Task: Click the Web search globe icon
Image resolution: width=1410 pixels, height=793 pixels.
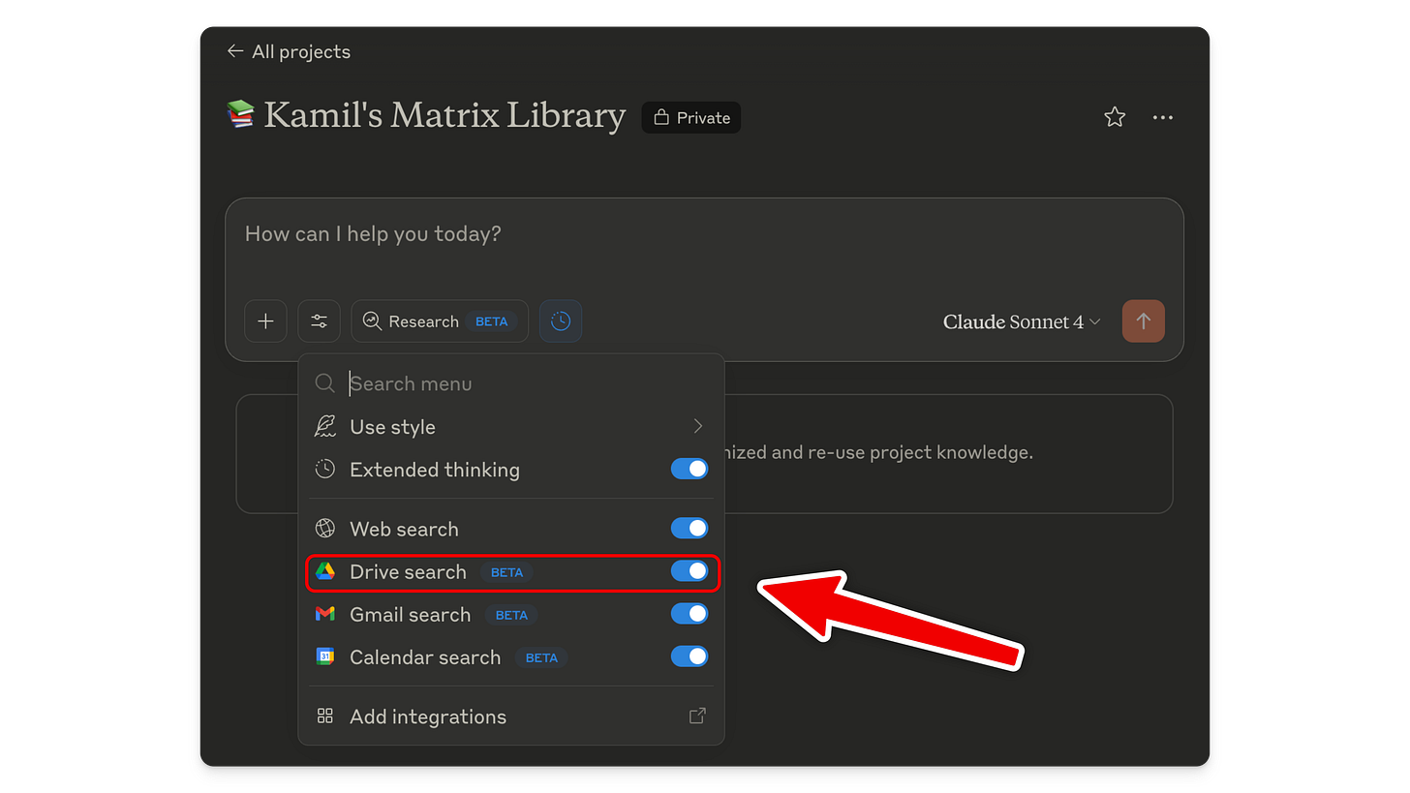Action: (x=325, y=529)
